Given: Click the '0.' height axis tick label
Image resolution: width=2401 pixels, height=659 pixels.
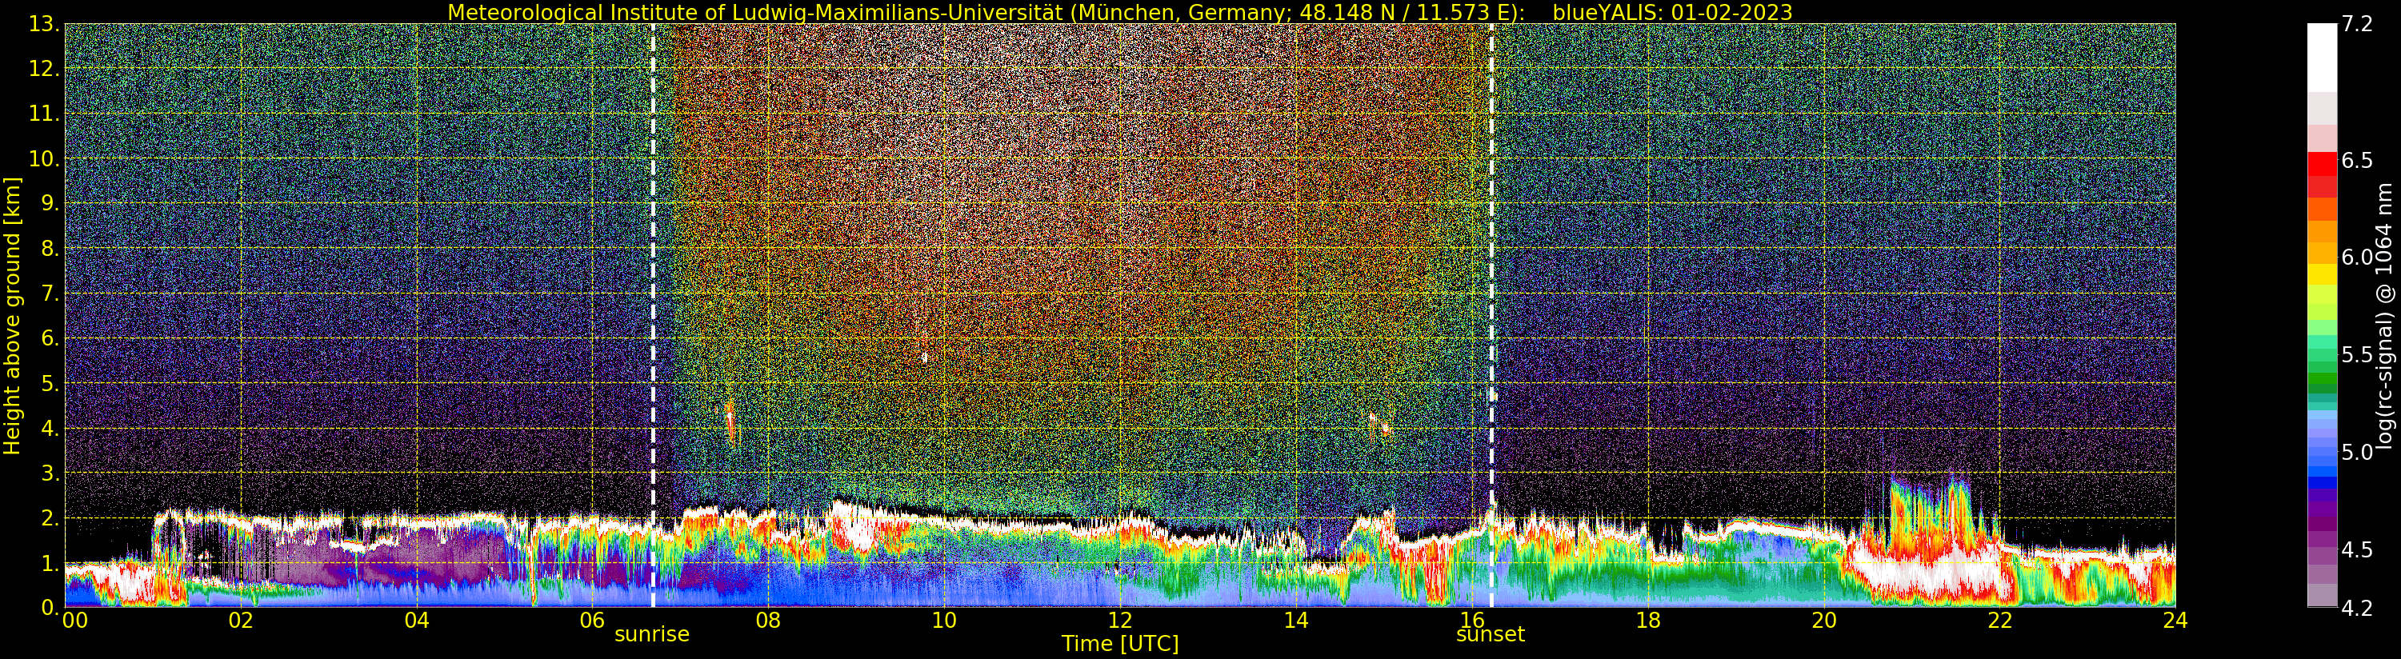Looking at the screenshot, I should (50, 607).
